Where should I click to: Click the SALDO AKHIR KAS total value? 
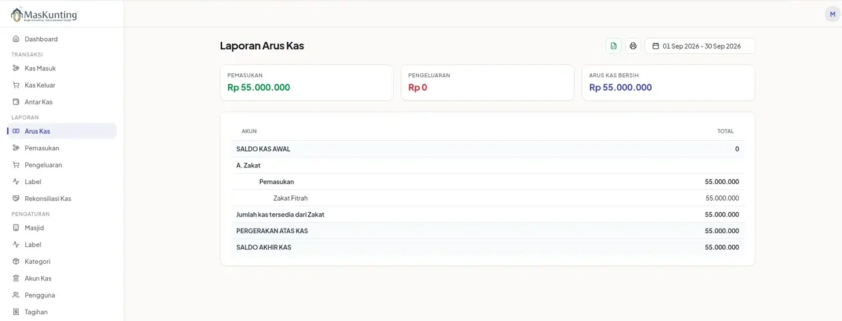tap(722, 247)
